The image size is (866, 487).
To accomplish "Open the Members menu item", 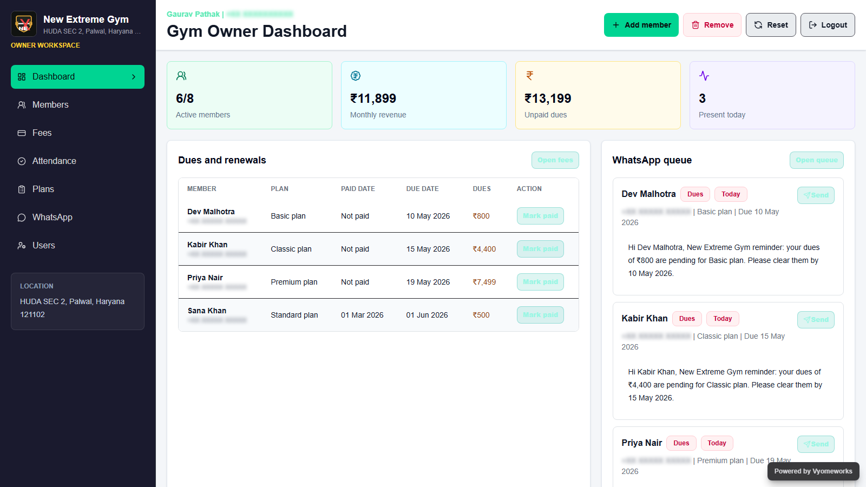I will point(77,105).
